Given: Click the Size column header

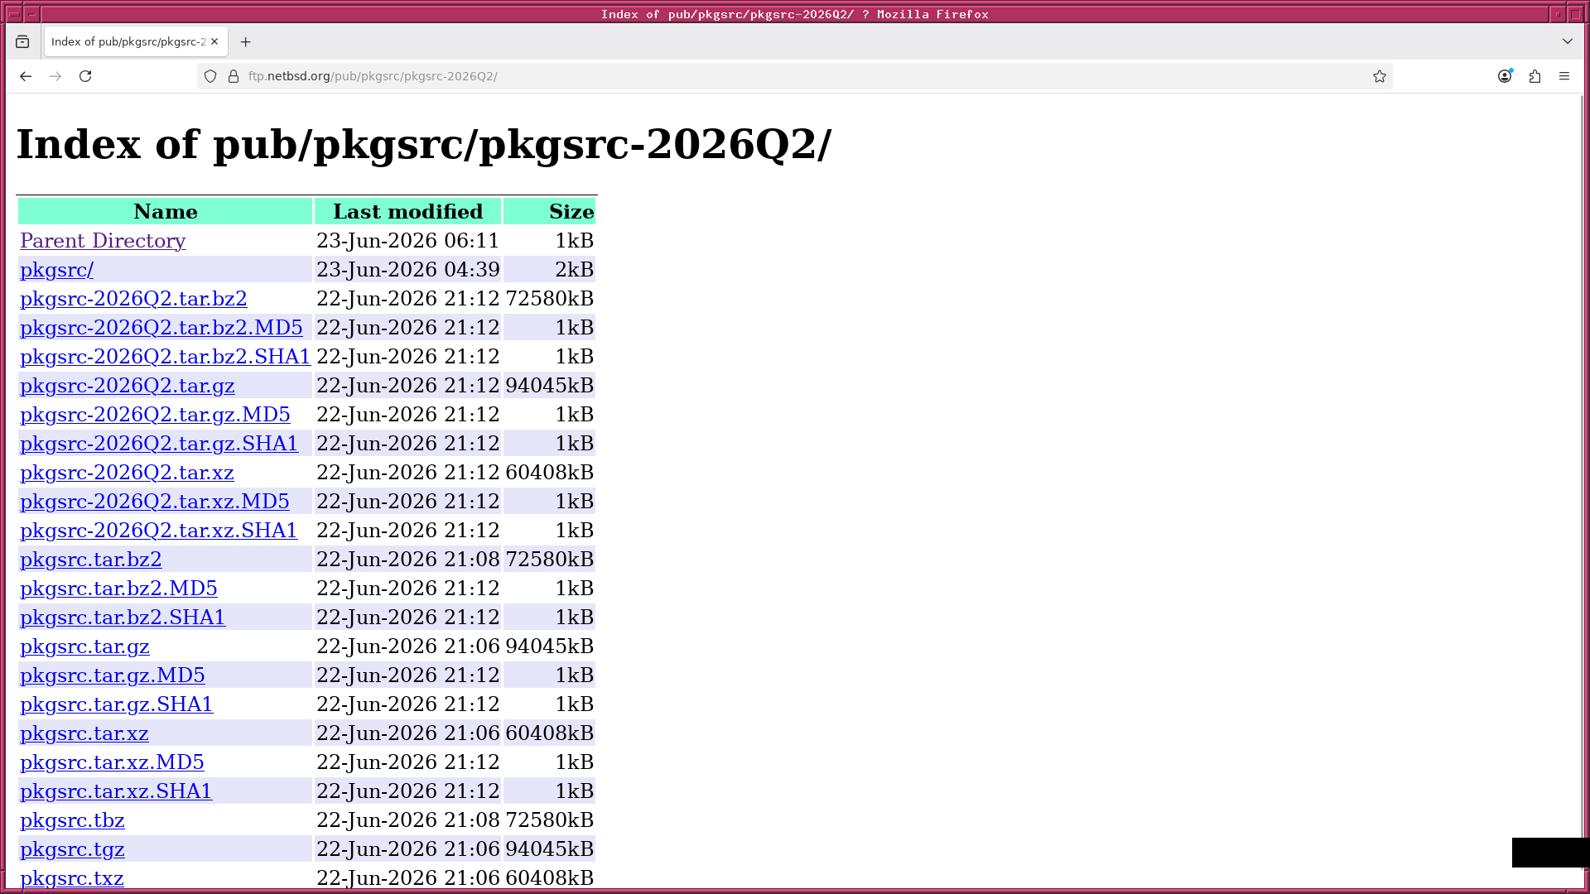Looking at the screenshot, I should (x=550, y=212).
